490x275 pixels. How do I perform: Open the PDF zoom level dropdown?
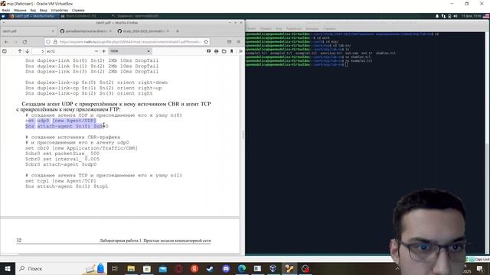tap(130, 51)
